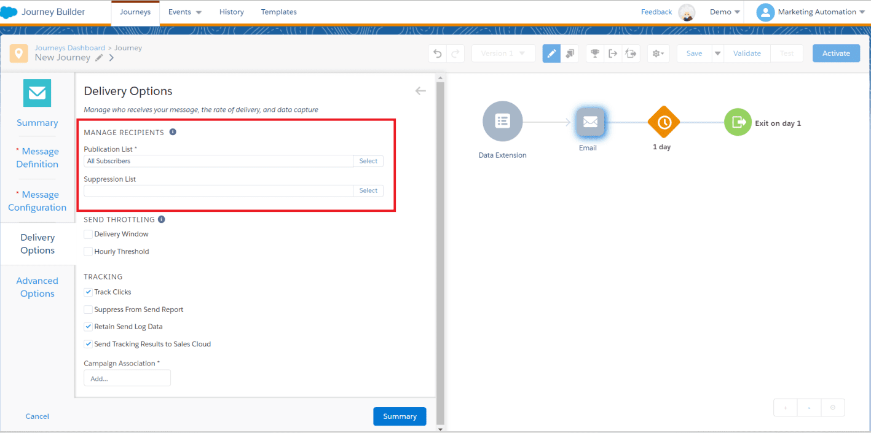Click the trophy goal icon
This screenshot has width=871, height=433.
[594, 53]
